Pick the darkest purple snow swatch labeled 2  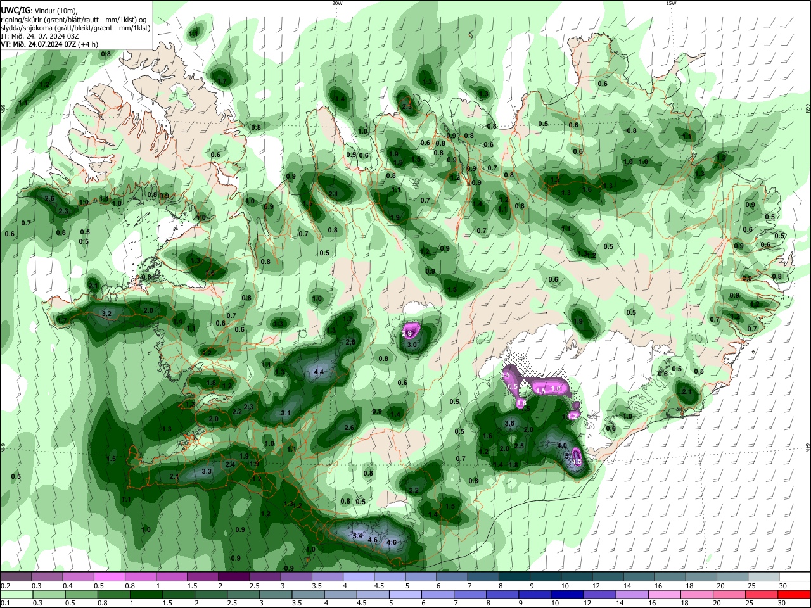click(233, 577)
